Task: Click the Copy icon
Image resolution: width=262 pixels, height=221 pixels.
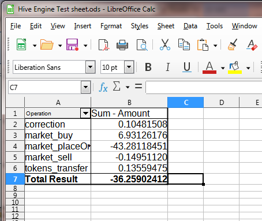Action: (x=184, y=44)
